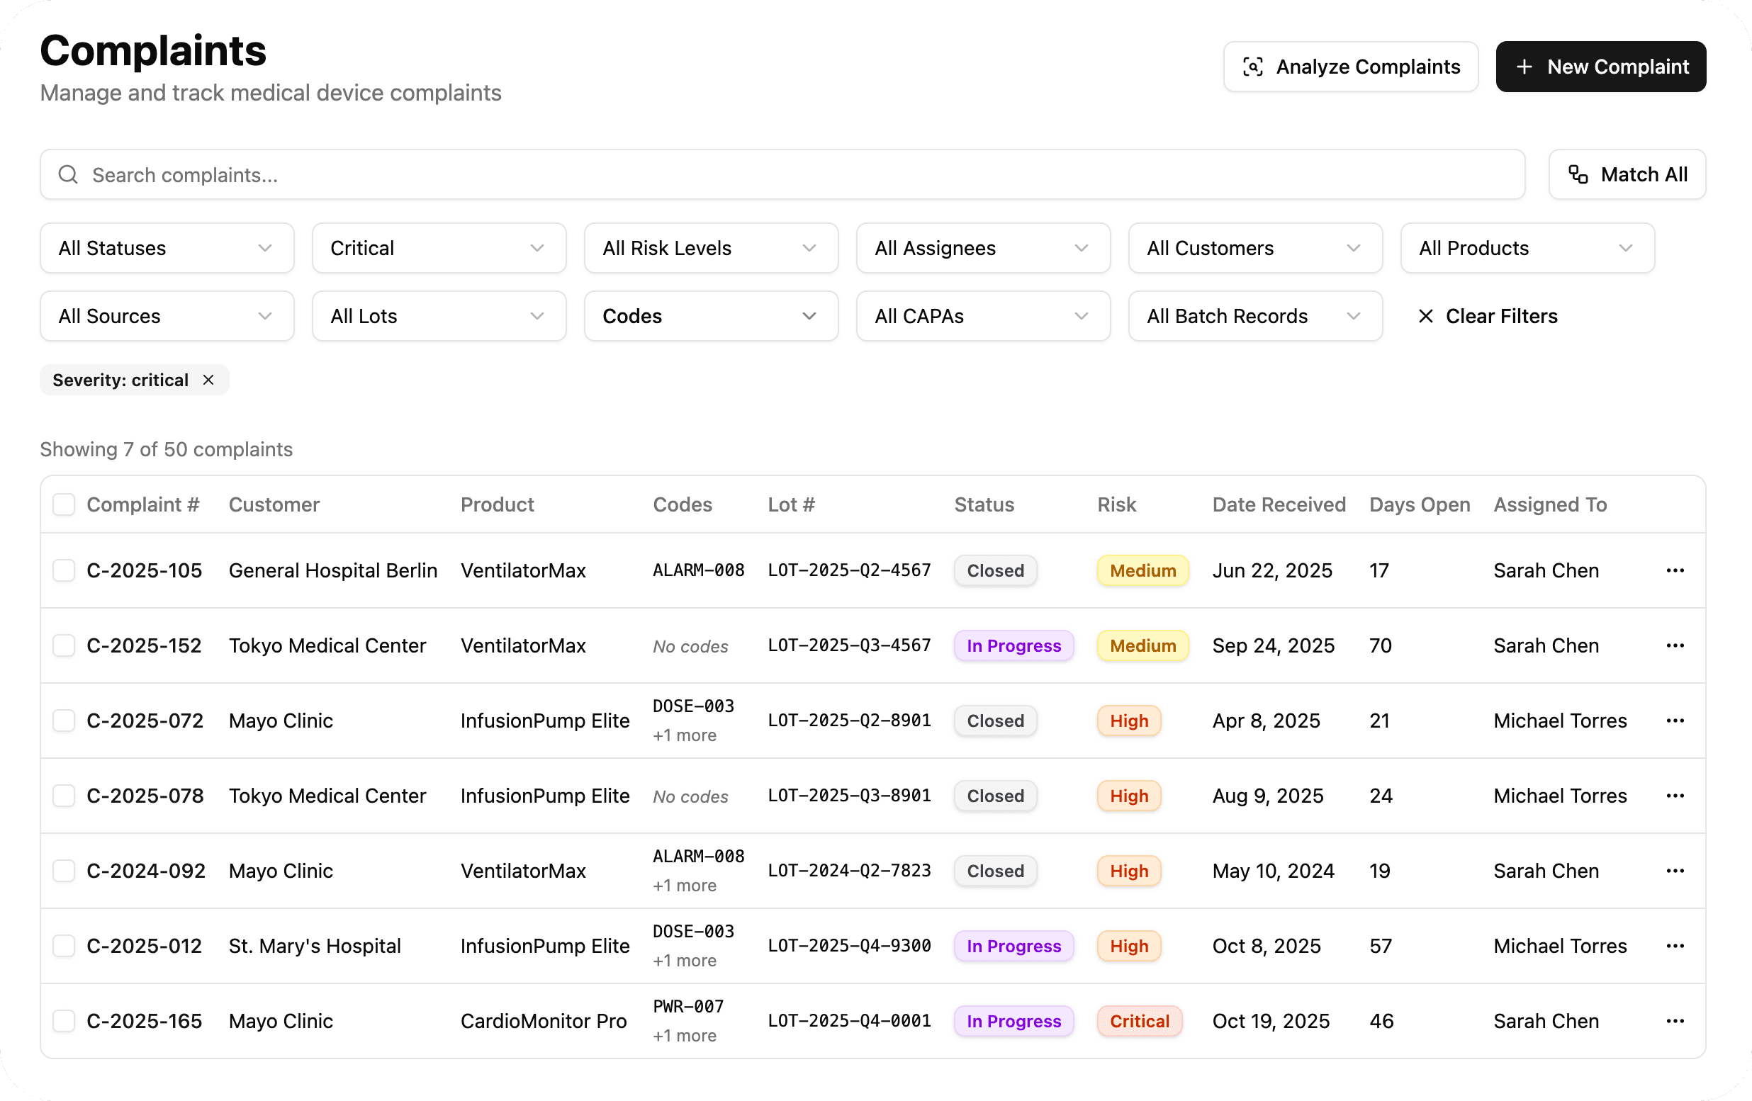Check the box for complaint C-2025-152
The width and height of the screenshot is (1752, 1101).
tap(64, 645)
